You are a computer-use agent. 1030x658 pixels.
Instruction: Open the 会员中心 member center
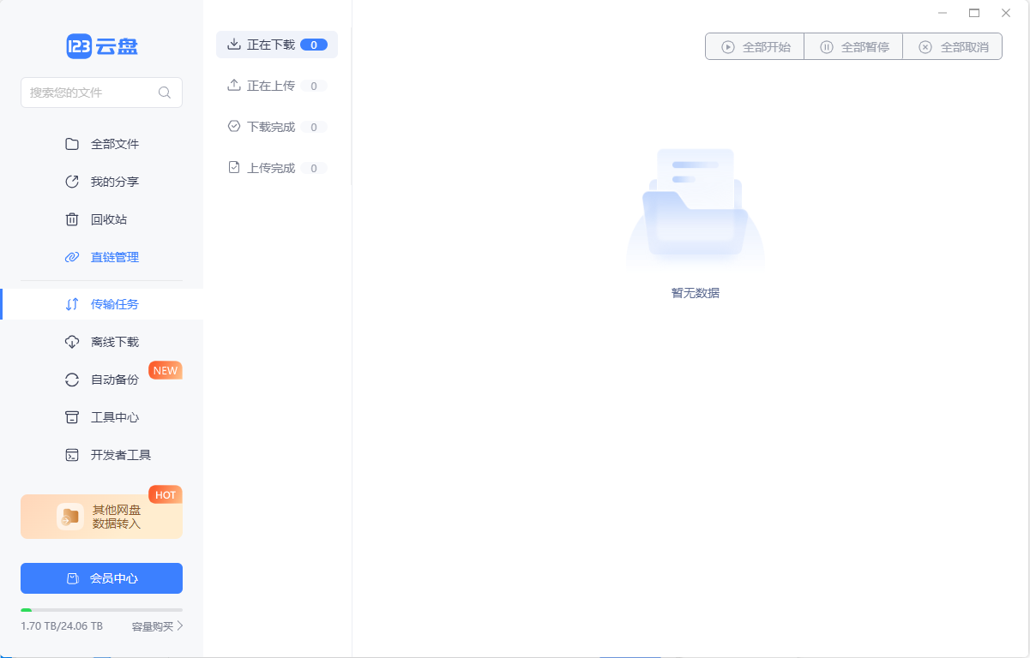[101, 577]
